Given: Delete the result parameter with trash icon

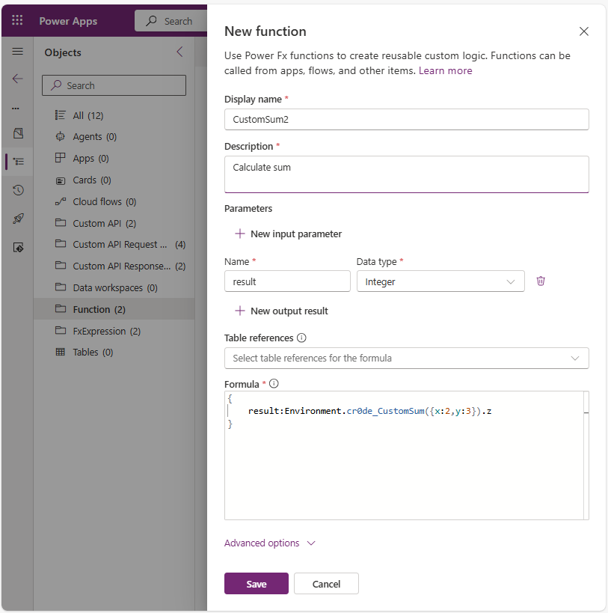Looking at the screenshot, I should click(541, 281).
